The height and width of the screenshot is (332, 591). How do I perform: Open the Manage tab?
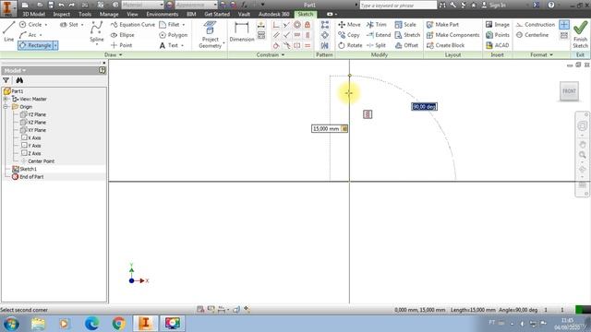tap(109, 15)
